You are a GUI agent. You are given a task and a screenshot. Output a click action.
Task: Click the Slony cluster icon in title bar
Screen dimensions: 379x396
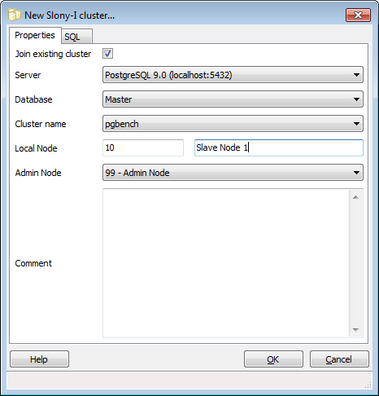point(15,15)
